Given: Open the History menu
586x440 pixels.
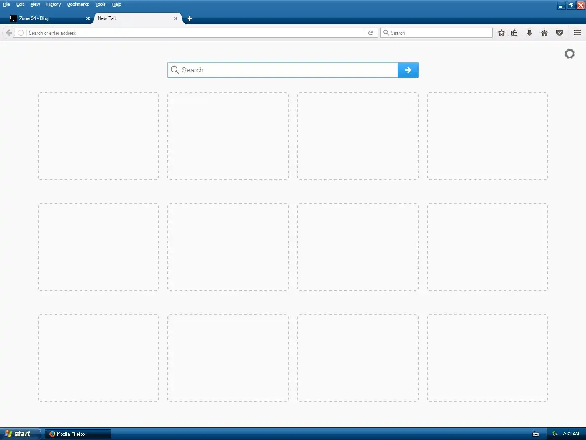Looking at the screenshot, I should point(54,4).
